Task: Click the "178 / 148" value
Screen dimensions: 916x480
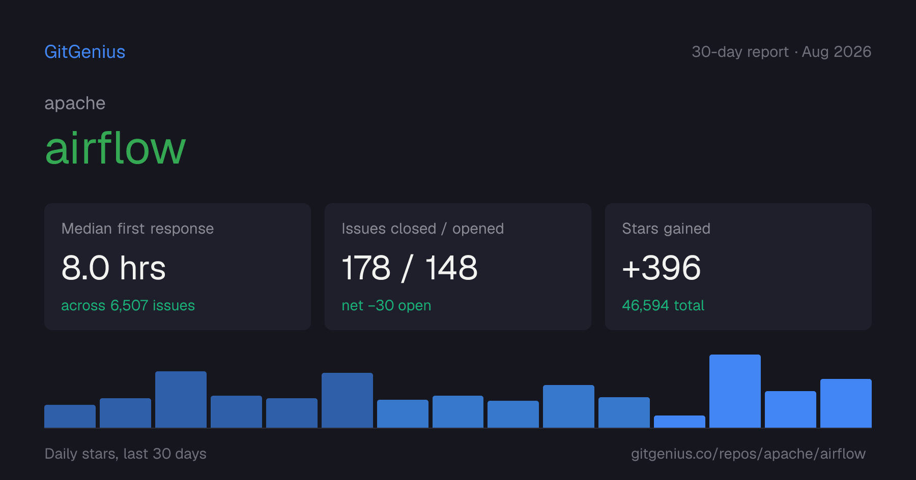Action: [410, 268]
